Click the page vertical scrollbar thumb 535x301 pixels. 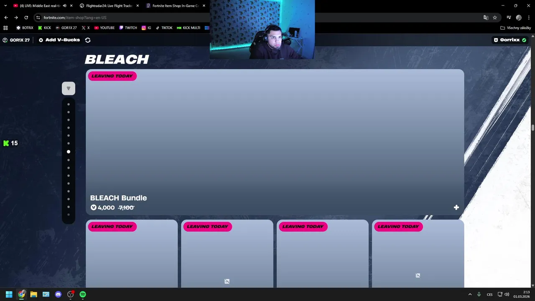[x=533, y=128]
